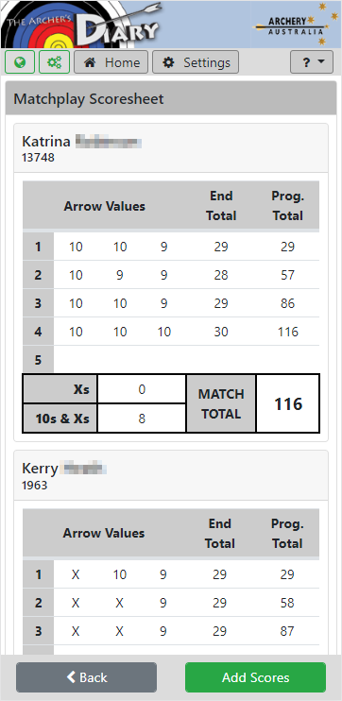Click the gear icon on Settings button
This screenshot has height=701, width=342.
pyautogui.click(x=168, y=62)
